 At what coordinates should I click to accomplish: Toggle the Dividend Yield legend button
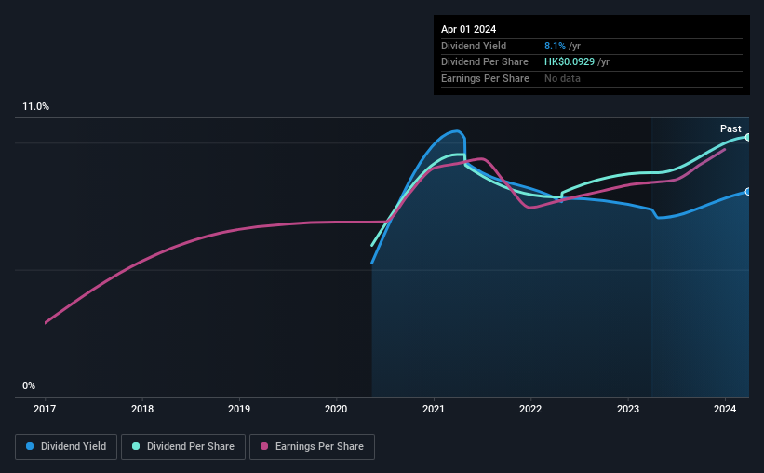(x=66, y=447)
